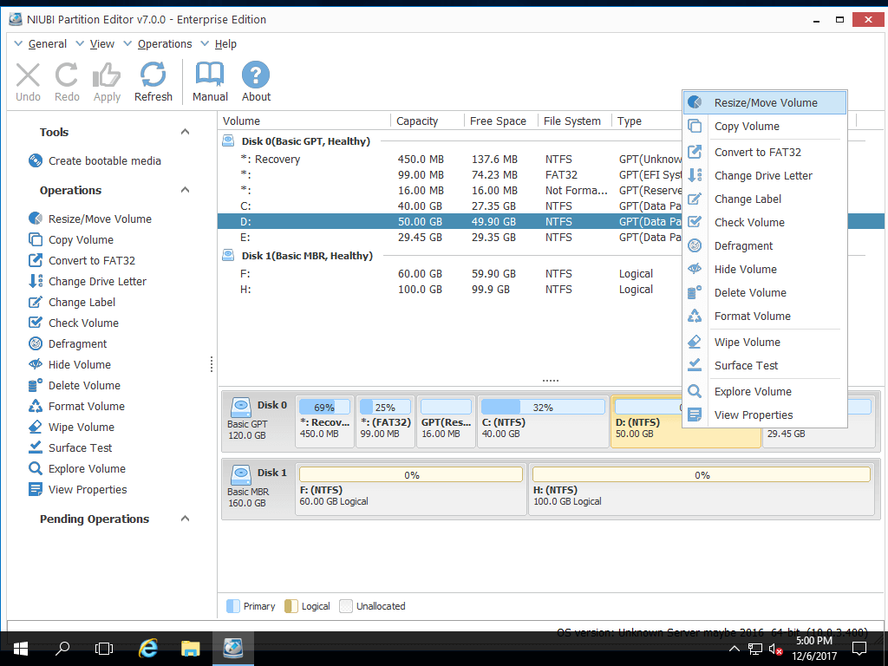
Task: Select the Recovery partition block on Disk 0
Action: click(324, 422)
